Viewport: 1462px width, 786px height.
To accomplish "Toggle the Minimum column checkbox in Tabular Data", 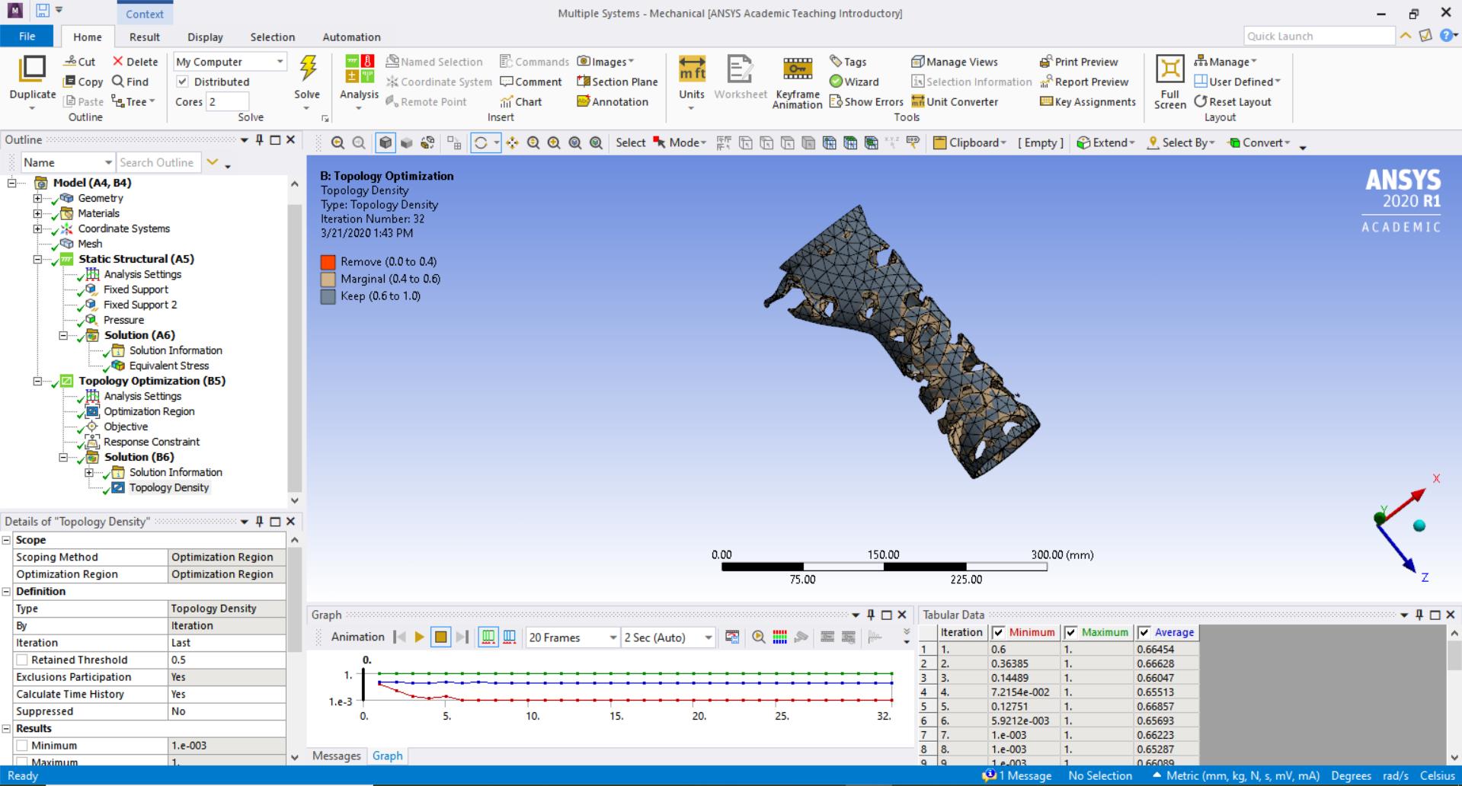I will (x=998, y=632).
